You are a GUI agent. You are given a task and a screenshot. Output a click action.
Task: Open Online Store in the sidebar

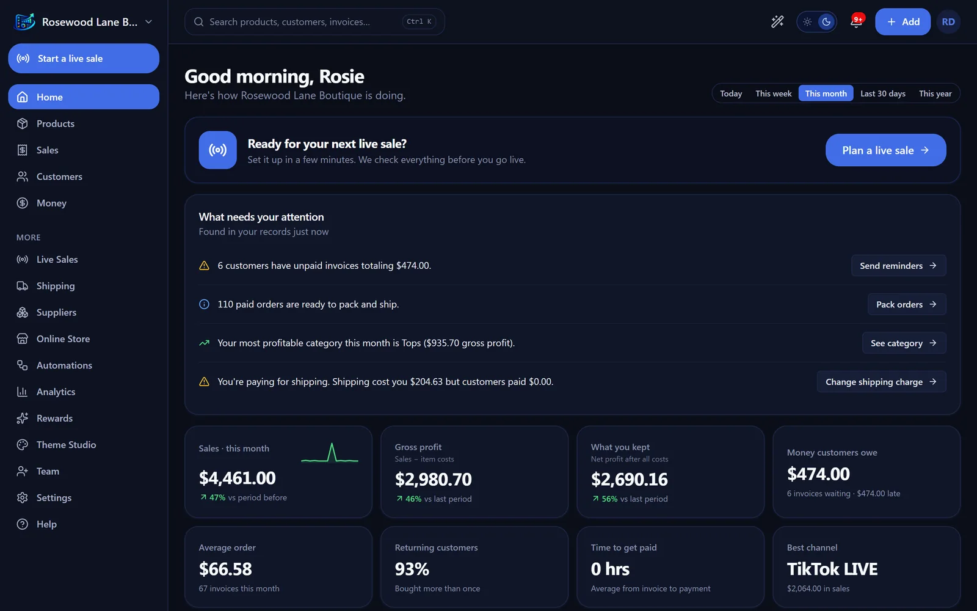(x=84, y=339)
